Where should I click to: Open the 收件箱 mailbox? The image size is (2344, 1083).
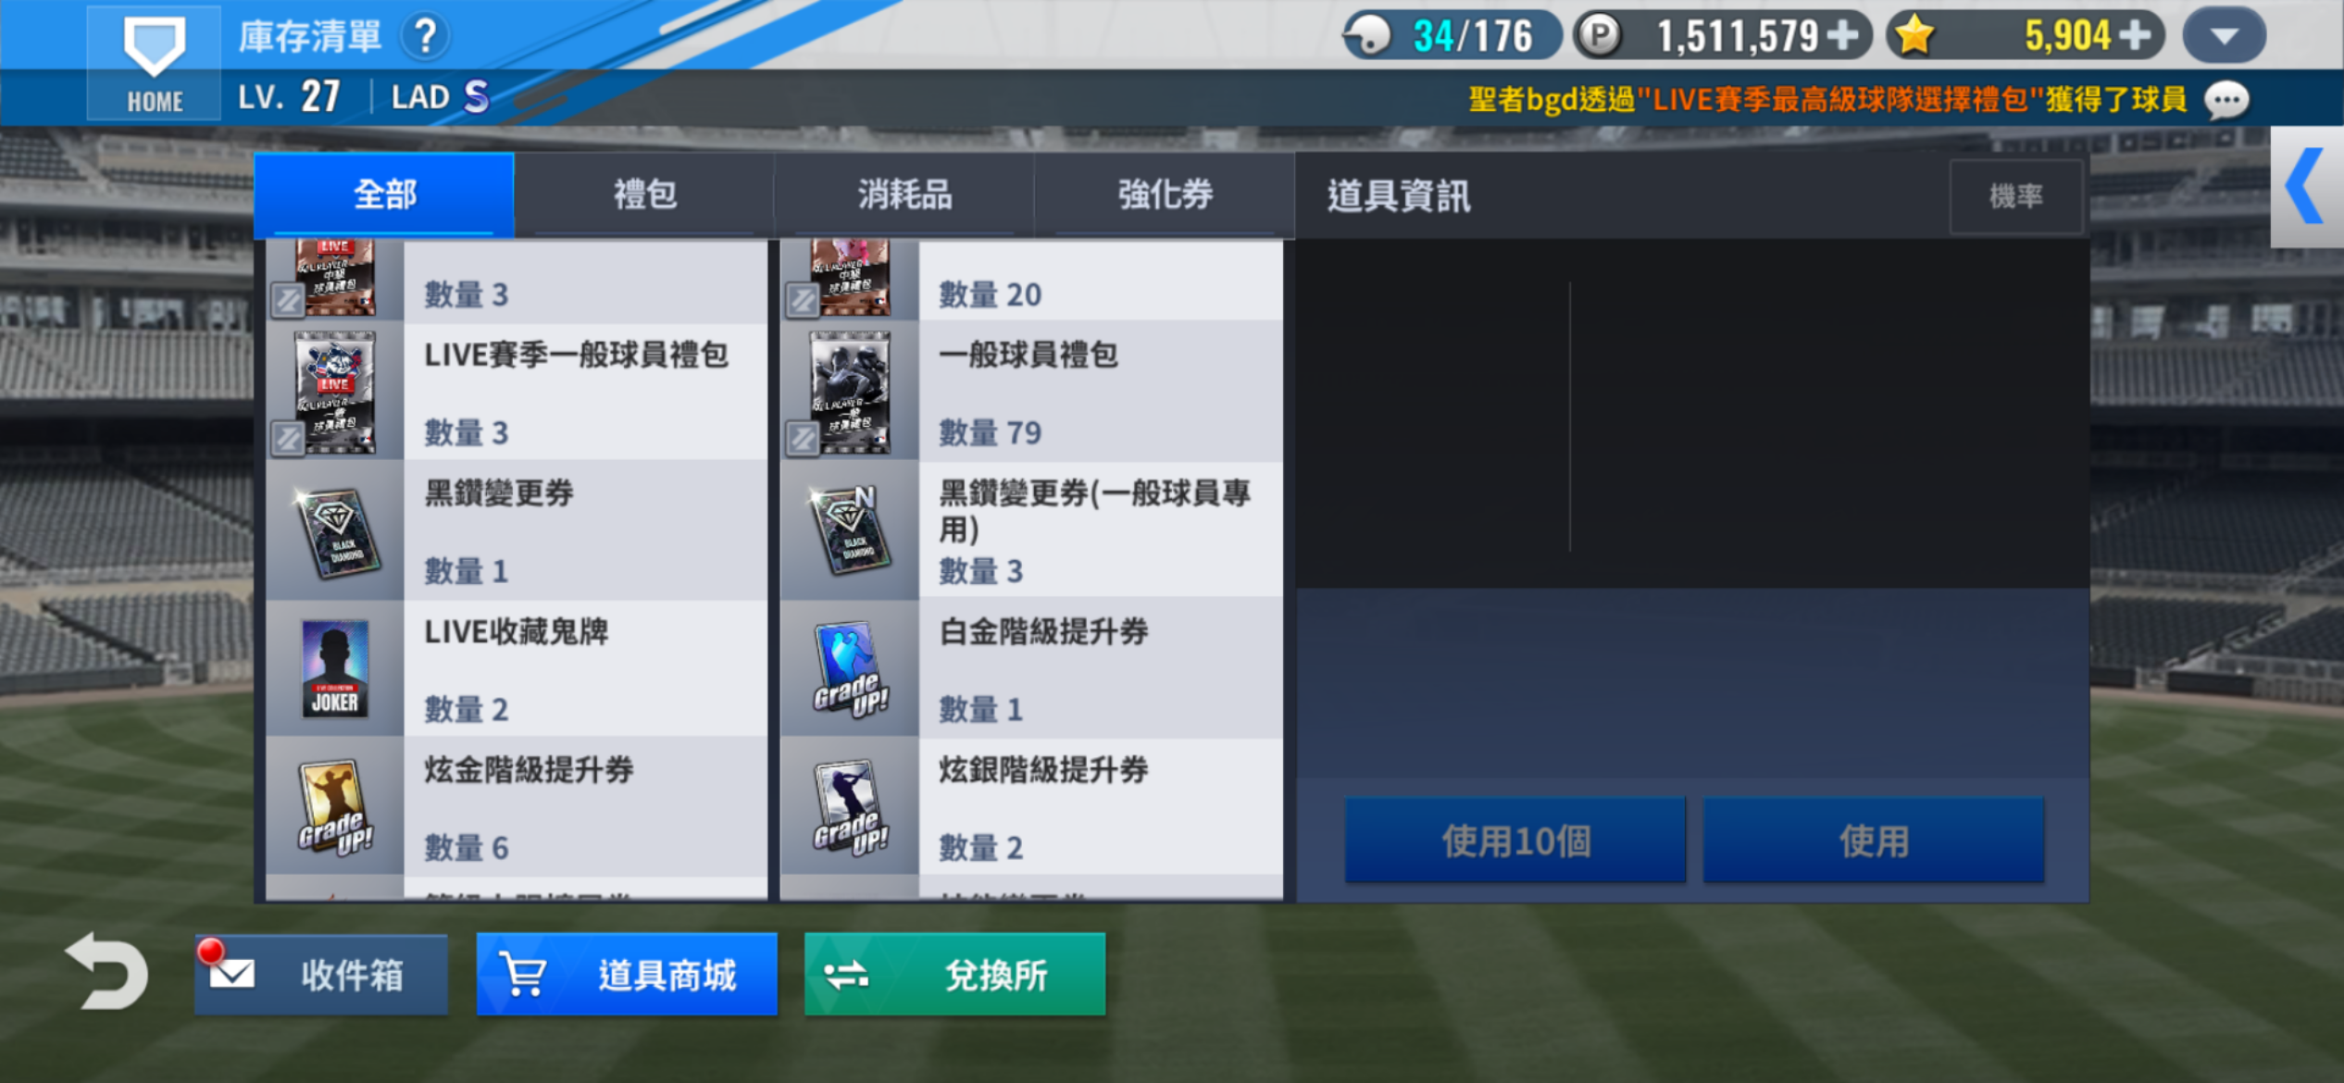321,975
